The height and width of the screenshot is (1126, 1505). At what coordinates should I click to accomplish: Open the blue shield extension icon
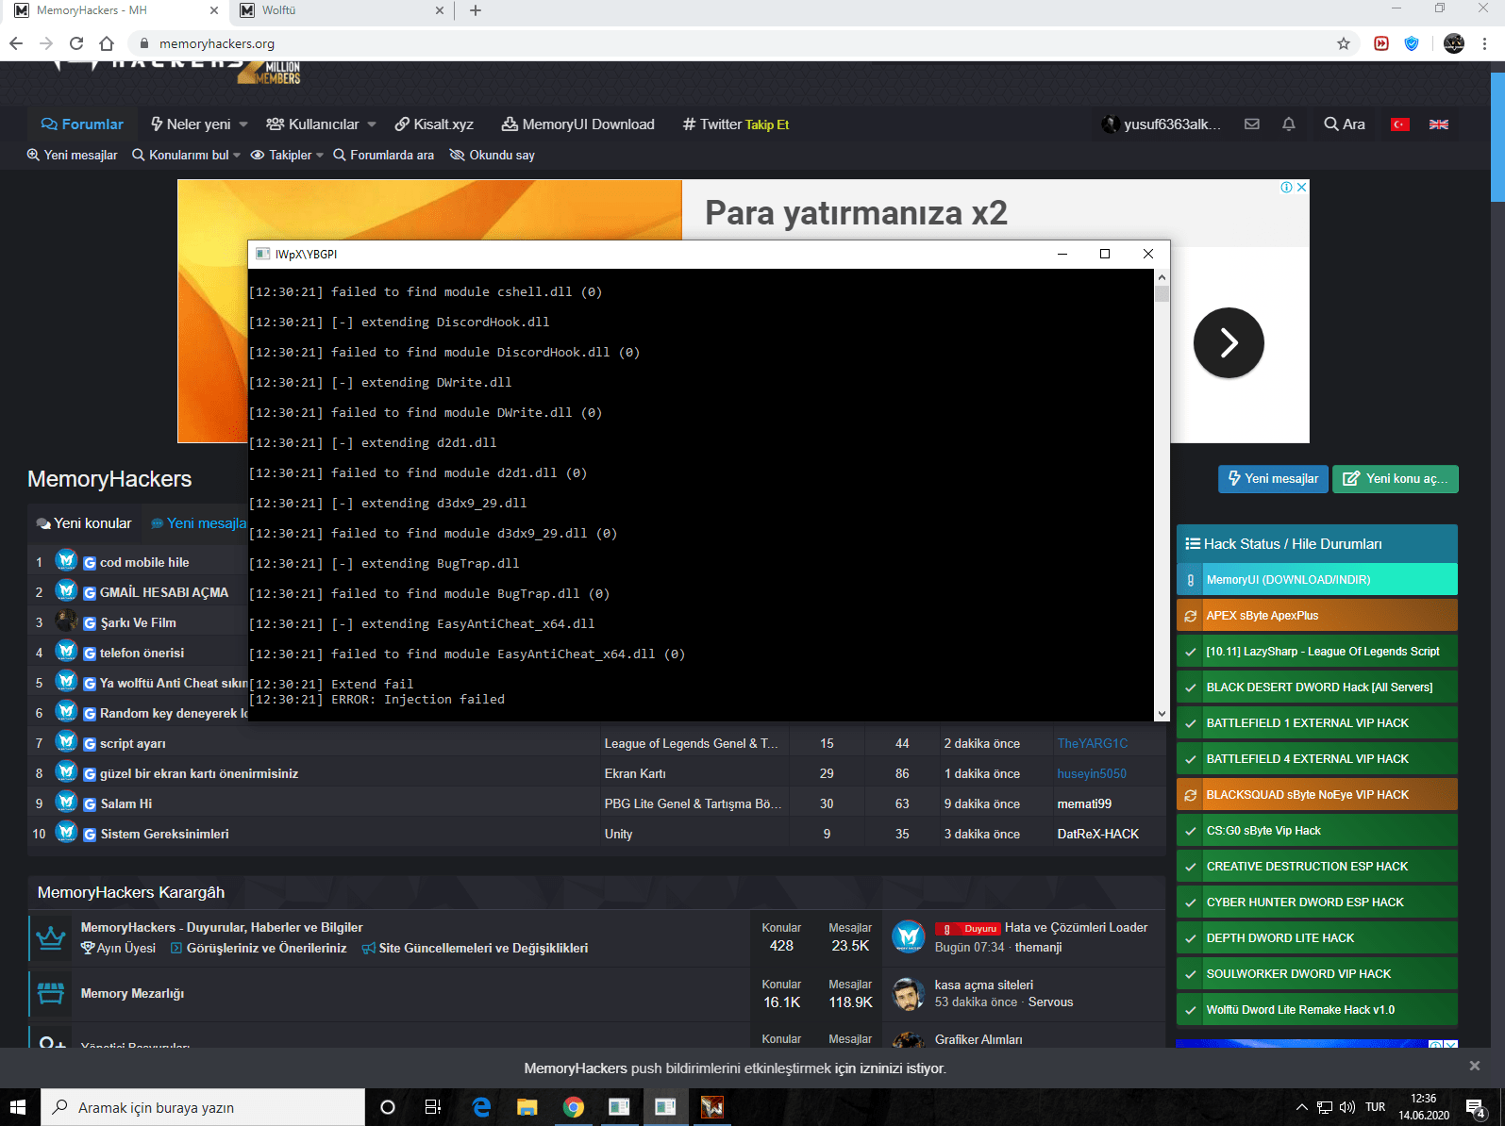tap(1412, 43)
